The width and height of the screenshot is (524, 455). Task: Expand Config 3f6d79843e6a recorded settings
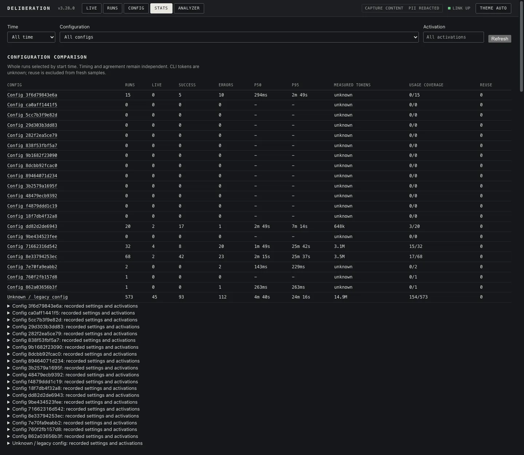tap(72, 306)
